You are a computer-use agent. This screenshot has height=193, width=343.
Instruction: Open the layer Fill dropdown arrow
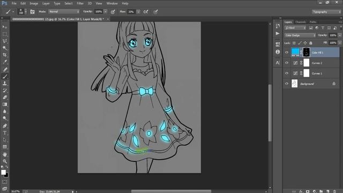[340, 43]
